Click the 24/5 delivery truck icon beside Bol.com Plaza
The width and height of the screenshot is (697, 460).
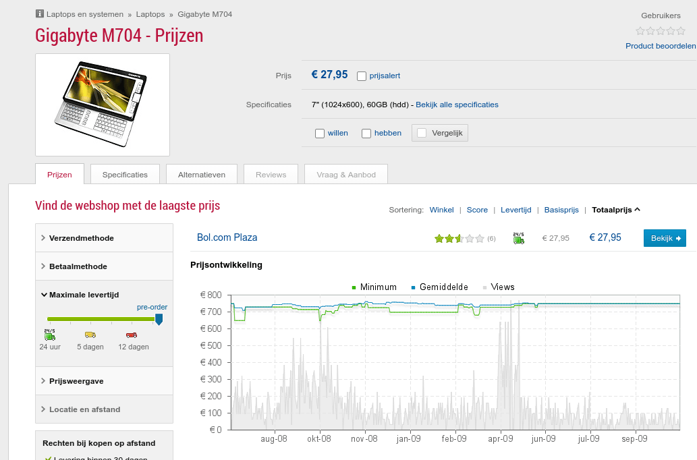[x=518, y=238]
